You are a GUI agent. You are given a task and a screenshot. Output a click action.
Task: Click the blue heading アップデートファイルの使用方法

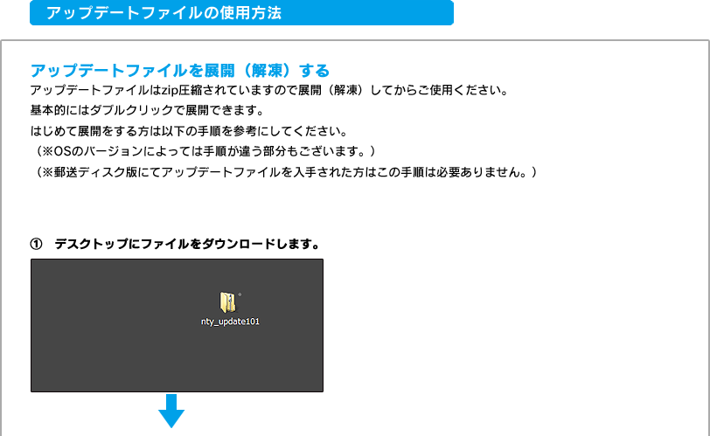coord(241,12)
